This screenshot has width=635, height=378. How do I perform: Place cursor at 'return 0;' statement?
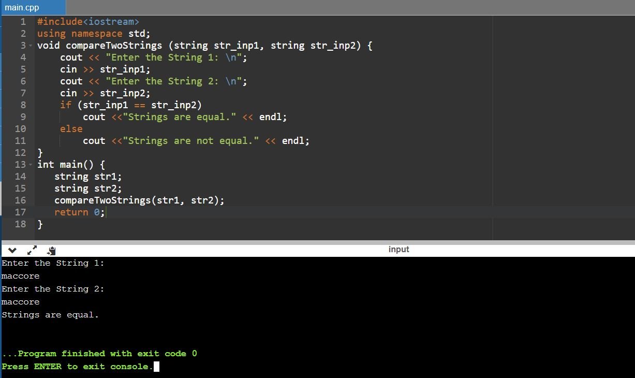click(79, 212)
